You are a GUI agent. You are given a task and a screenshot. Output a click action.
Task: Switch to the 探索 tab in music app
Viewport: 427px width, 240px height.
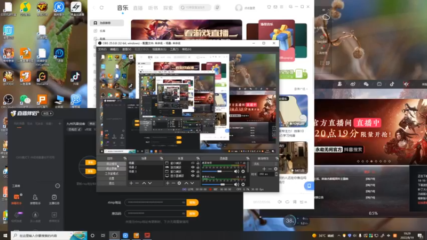(168, 8)
